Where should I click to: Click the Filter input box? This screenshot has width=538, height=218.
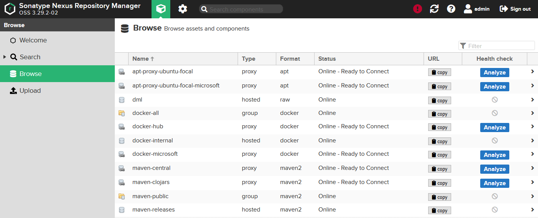[x=497, y=46]
